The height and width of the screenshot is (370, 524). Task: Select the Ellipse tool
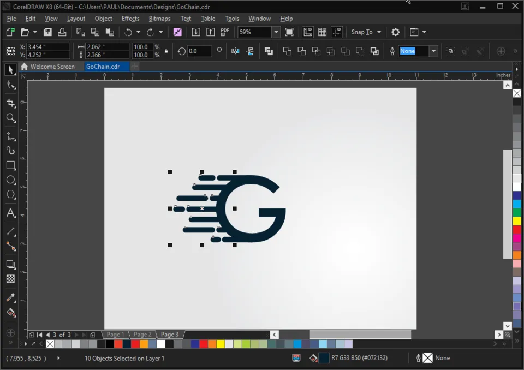pos(11,180)
